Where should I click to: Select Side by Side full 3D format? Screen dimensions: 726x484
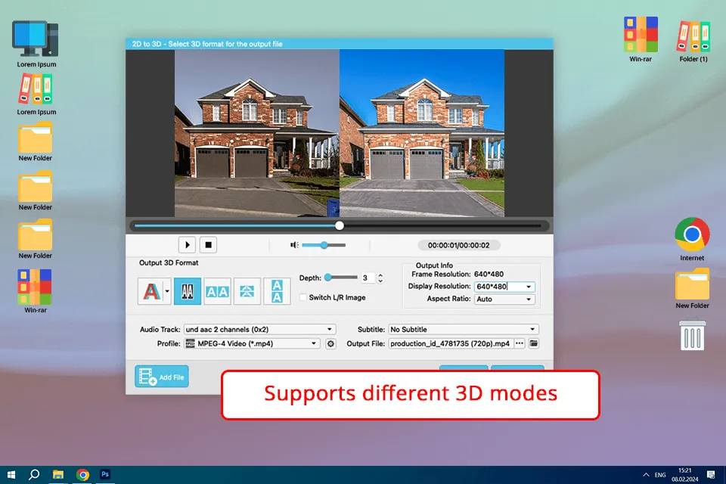click(x=217, y=291)
